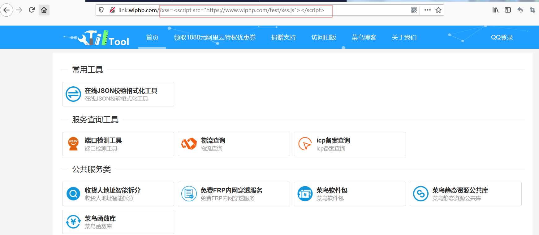Click the 菜鸟软件包 package icon
539x235 pixels.
[305, 194]
